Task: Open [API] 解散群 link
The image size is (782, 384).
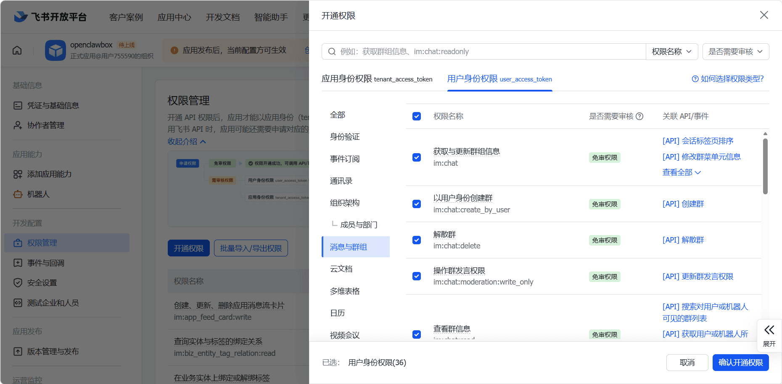Action: 683,240
